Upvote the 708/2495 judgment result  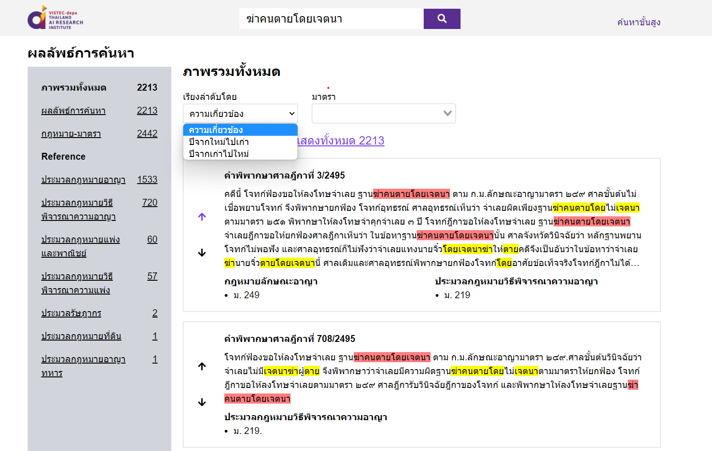pyautogui.click(x=202, y=366)
